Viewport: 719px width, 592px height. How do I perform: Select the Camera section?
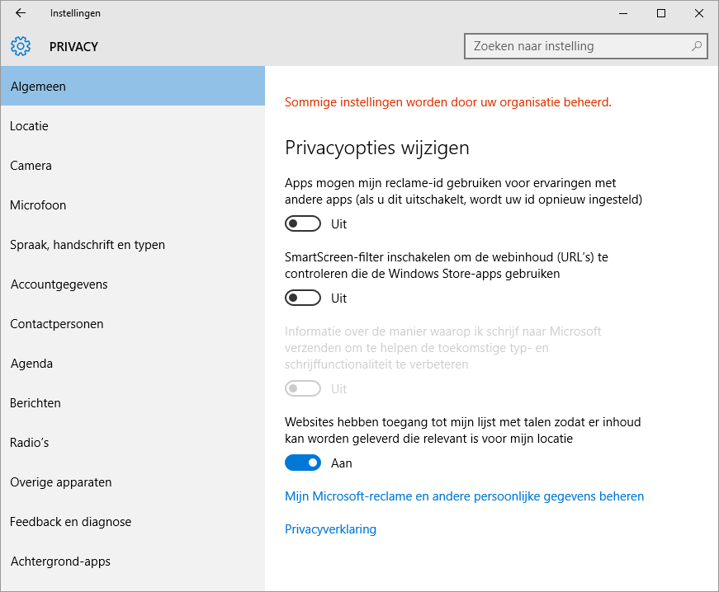[x=31, y=165]
